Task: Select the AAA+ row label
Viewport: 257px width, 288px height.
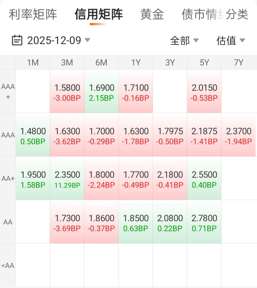Action: click(x=8, y=92)
